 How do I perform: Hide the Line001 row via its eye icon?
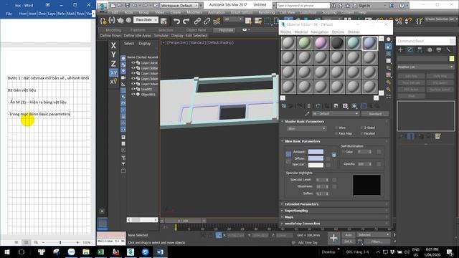click(133, 89)
